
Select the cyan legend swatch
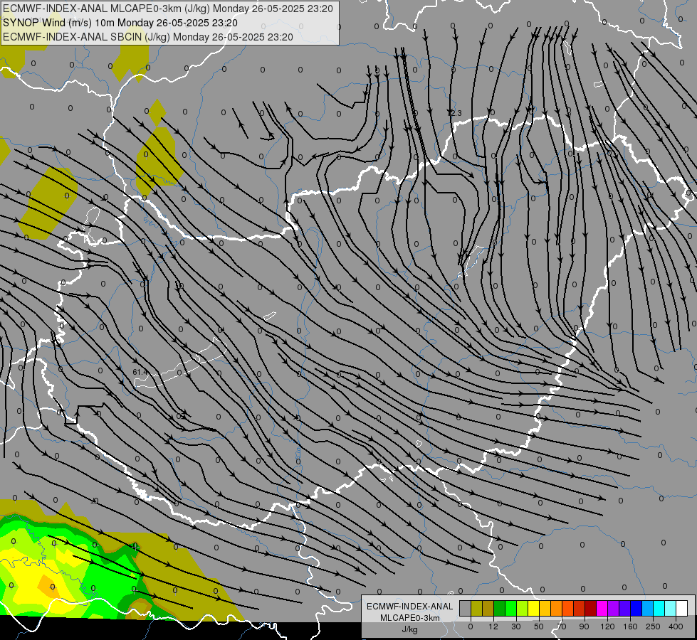click(x=659, y=608)
